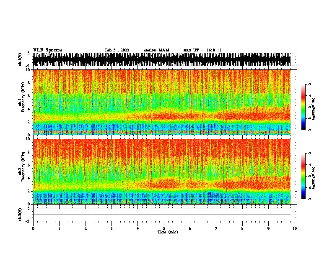Screen dimensions: 332x256
Task: Click the "10" kHz tick on the ch.2 frequency axis
Action: point(29,139)
